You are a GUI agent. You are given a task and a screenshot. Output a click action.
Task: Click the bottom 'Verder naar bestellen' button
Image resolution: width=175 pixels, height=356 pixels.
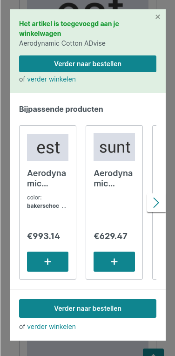click(x=87, y=308)
